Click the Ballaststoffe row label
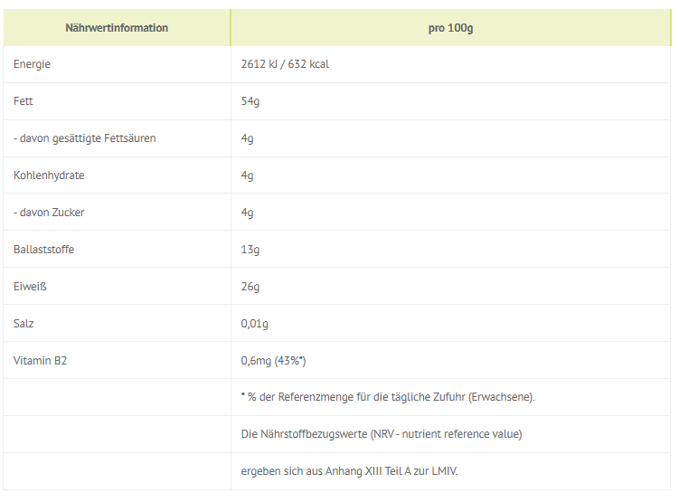679x502 pixels. pos(43,250)
